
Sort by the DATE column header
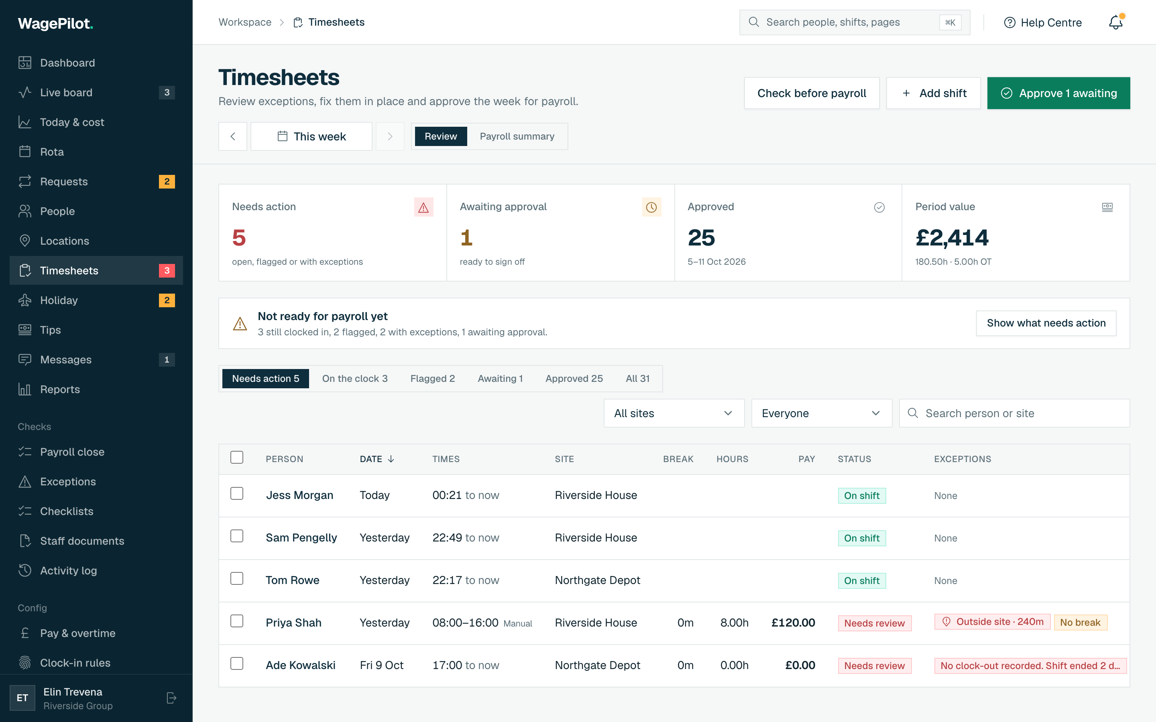coord(377,459)
